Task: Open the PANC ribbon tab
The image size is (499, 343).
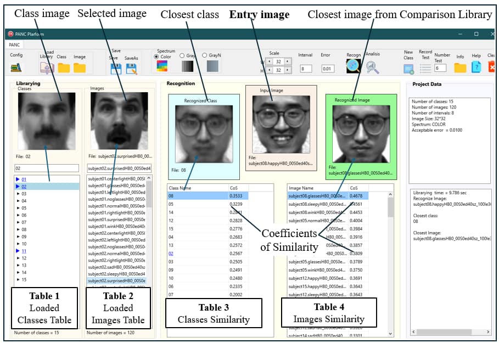Action: (x=14, y=45)
